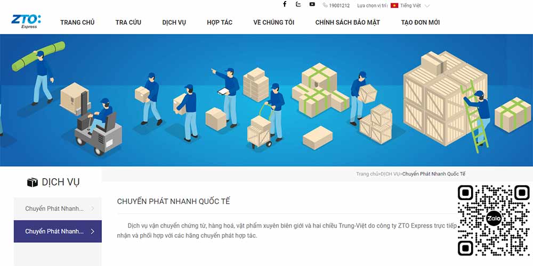Click the Trang chủ breadcrumb link
The image size is (533, 266).
pyautogui.click(x=367, y=174)
